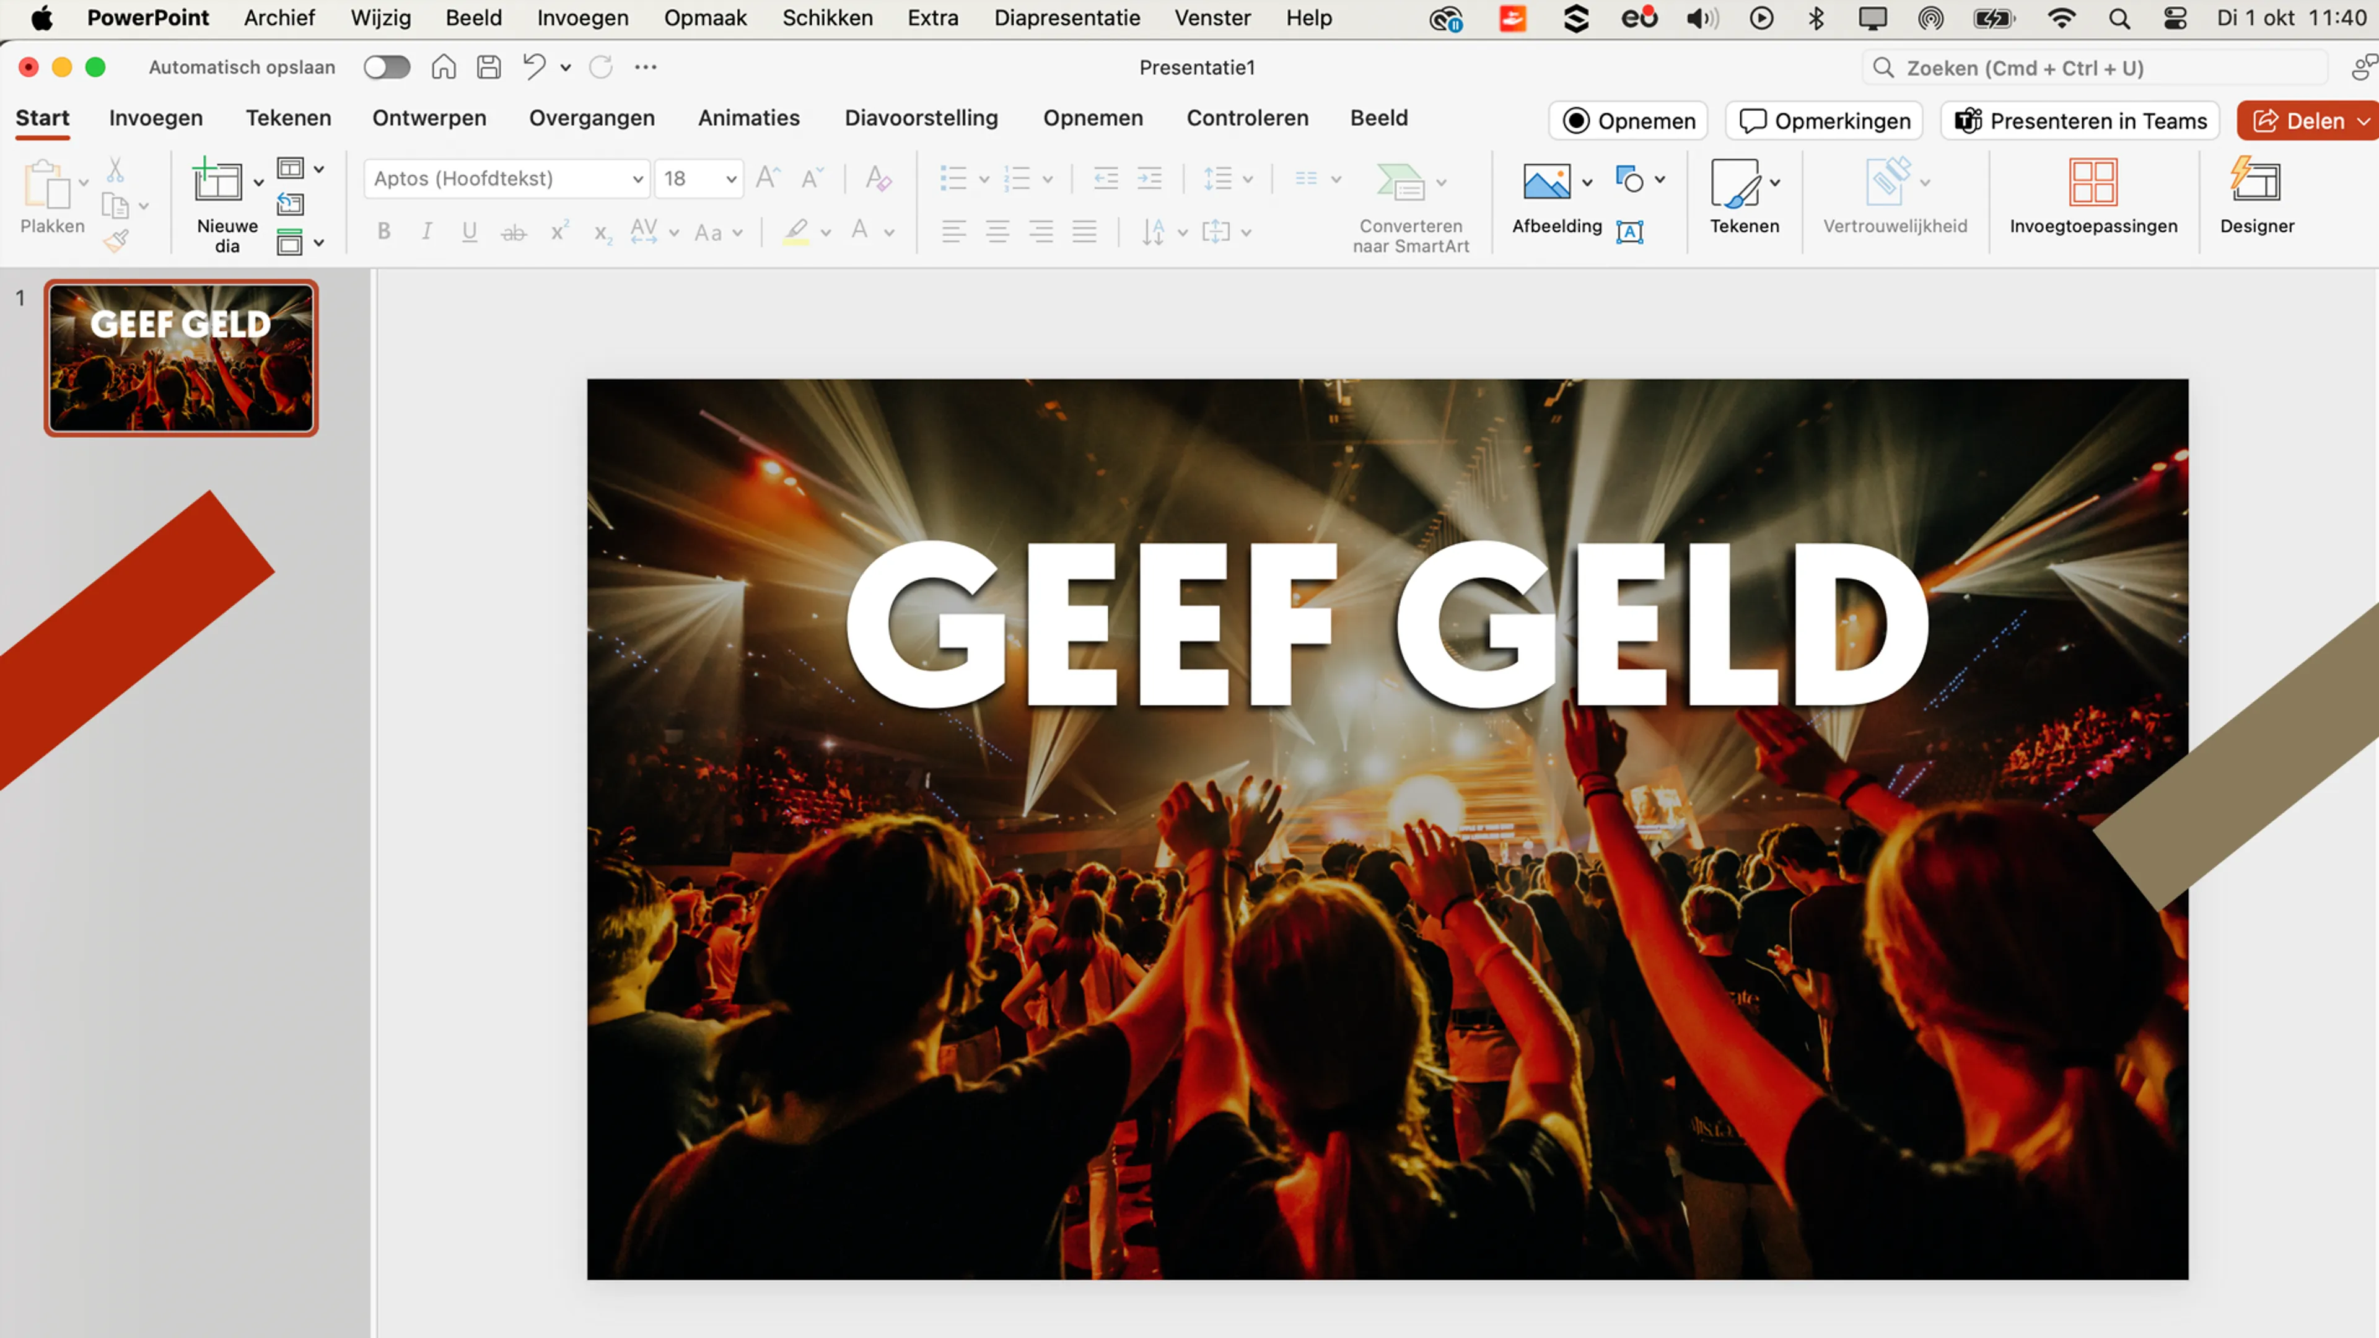Image resolution: width=2379 pixels, height=1338 pixels.
Task: Click the Opmerkingen button
Action: tap(1824, 121)
